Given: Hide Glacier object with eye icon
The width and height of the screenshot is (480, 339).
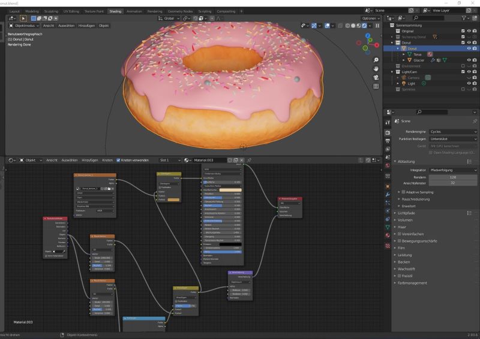Looking at the screenshot, I should tap(469, 60).
